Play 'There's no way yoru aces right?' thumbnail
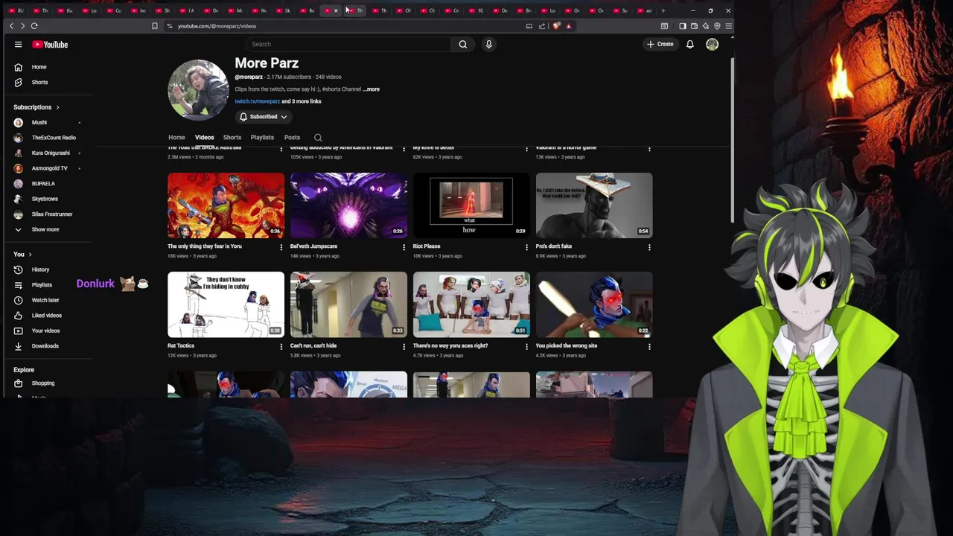953x536 pixels. point(471,304)
